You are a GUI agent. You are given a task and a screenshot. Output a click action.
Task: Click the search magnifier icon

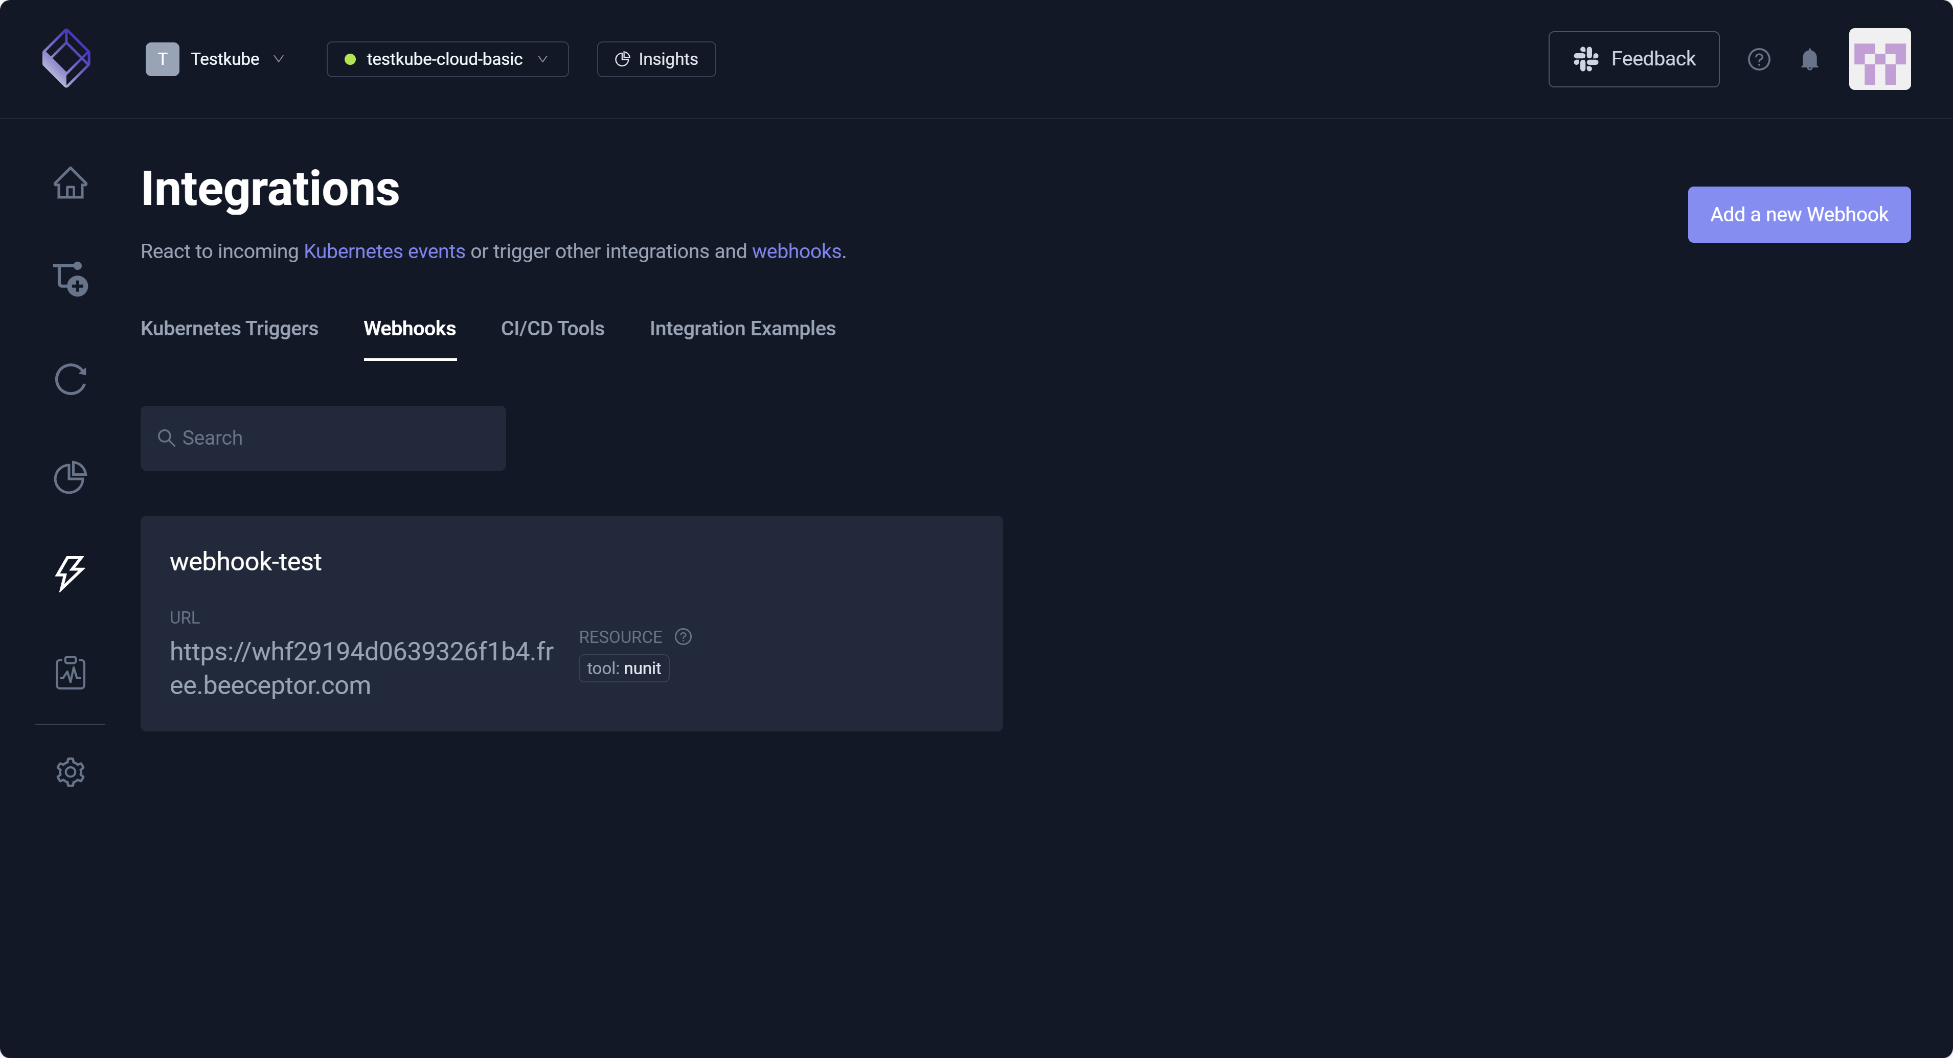(167, 438)
